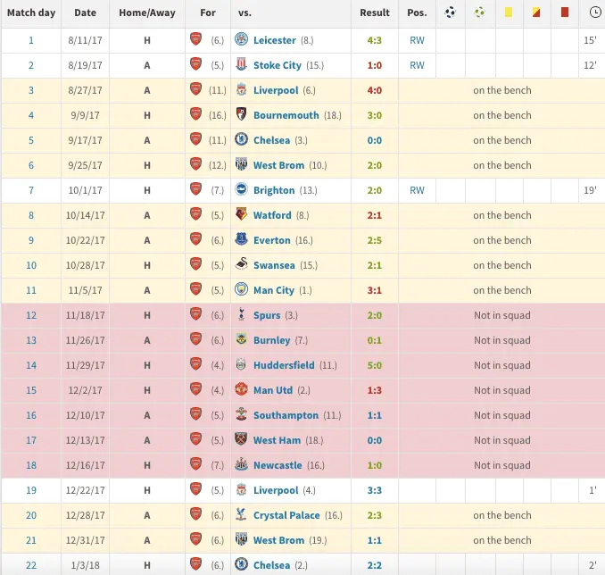Click the green assists ball header icon
Screen dimensions: 605x575
click(479, 12)
